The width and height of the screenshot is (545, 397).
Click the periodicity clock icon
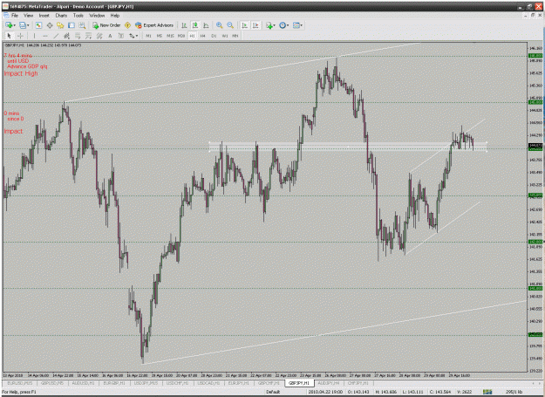(x=283, y=25)
